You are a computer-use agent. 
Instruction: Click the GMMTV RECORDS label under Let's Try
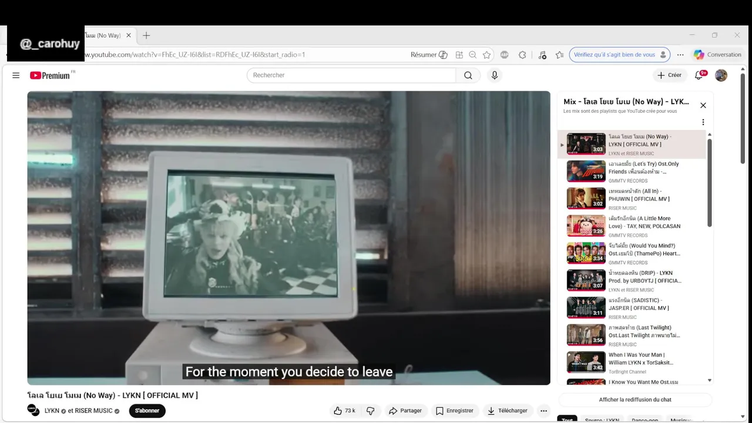[628, 181]
